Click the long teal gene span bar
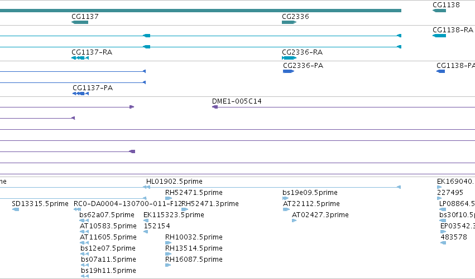The image size is (475, 279). pos(200,11)
